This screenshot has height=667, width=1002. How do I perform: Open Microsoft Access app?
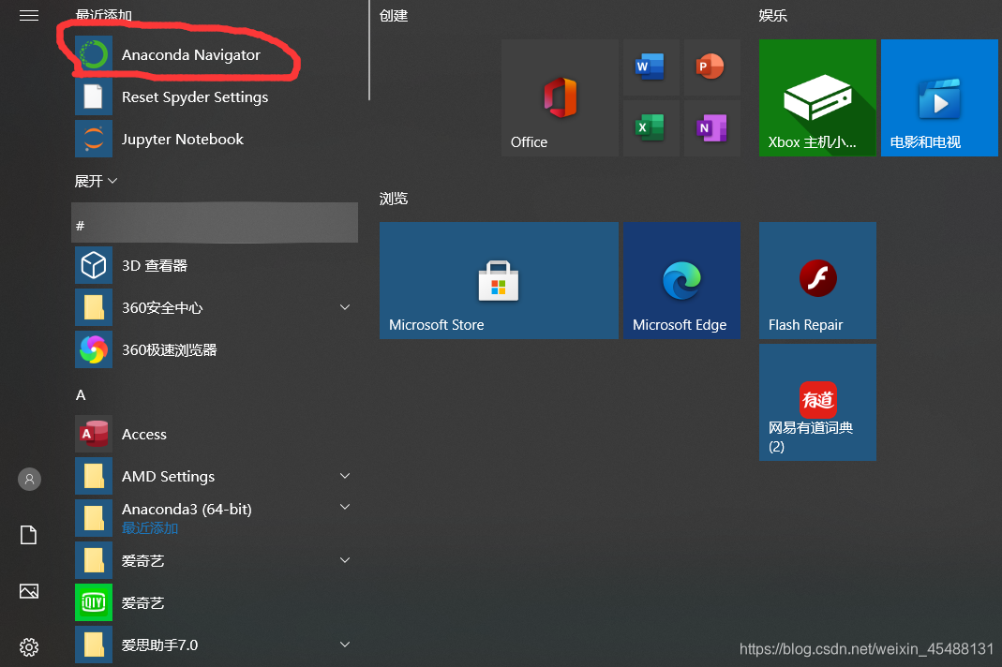click(216, 435)
